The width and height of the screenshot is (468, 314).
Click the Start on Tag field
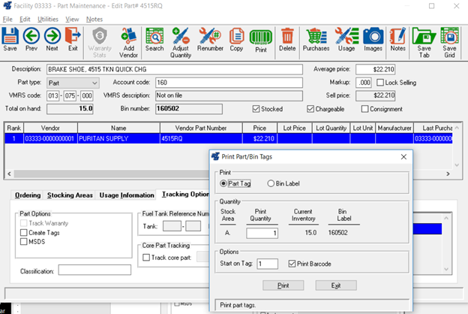[267, 264]
